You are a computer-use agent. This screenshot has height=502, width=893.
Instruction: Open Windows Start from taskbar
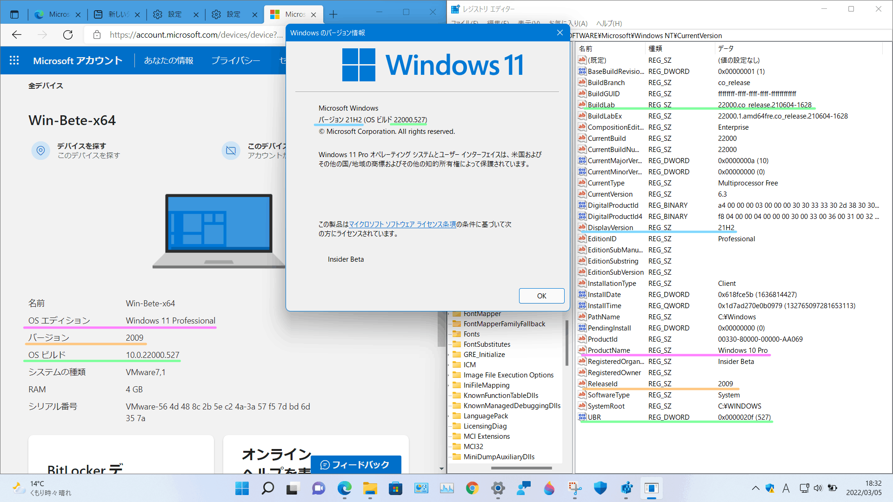click(242, 489)
